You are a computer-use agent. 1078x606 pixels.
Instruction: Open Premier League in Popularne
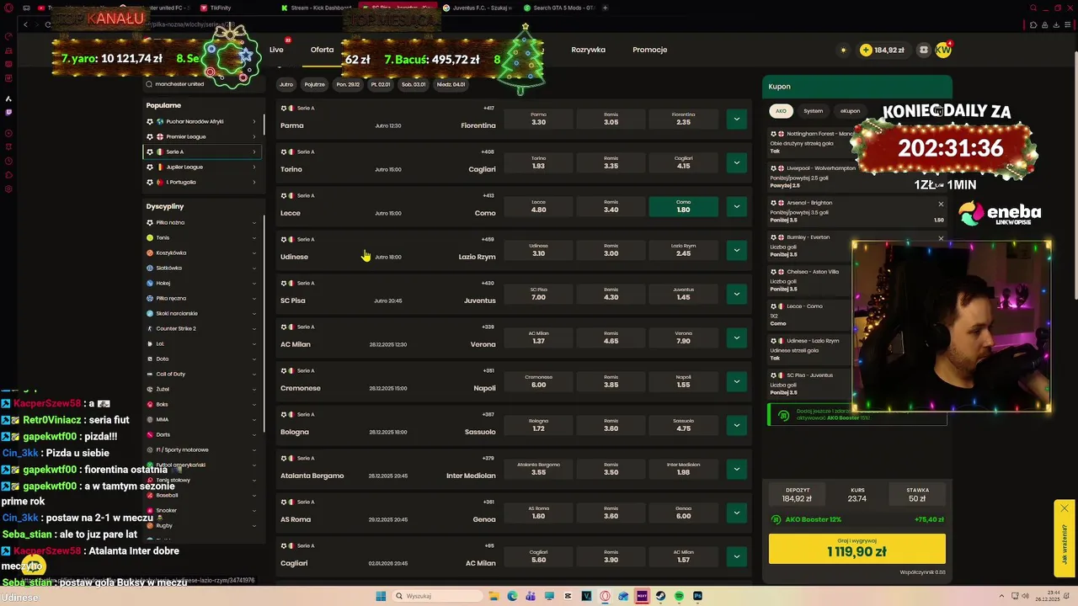(x=202, y=136)
